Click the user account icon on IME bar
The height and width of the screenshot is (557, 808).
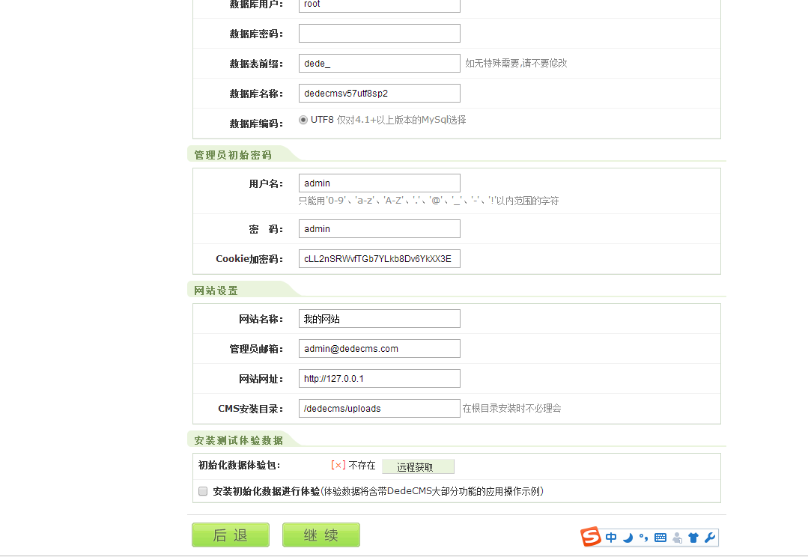point(677,538)
